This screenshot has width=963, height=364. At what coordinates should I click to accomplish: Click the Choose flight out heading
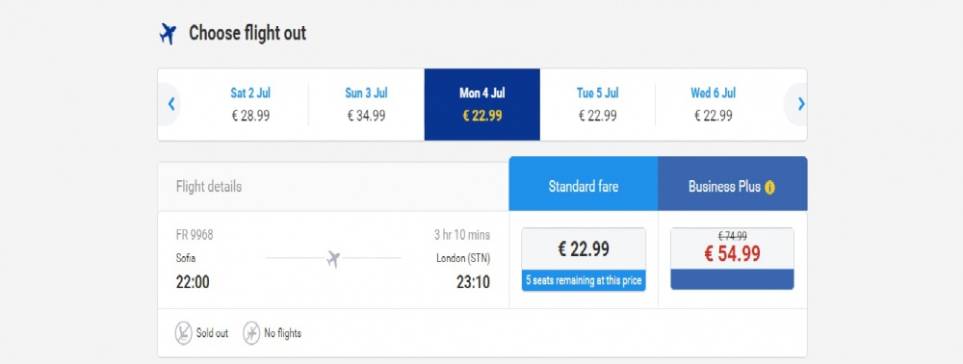(247, 33)
